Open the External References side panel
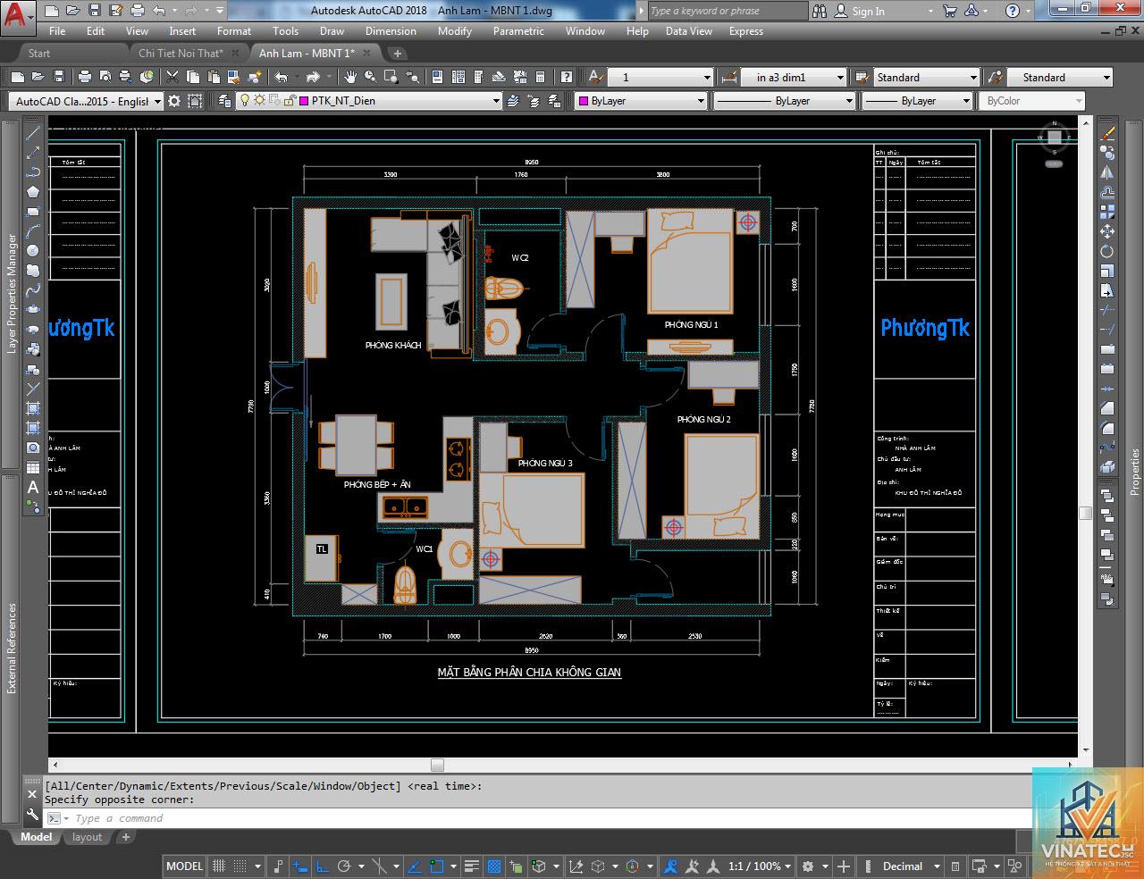The width and height of the screenshot is (1144, 879). pos(13,649)
